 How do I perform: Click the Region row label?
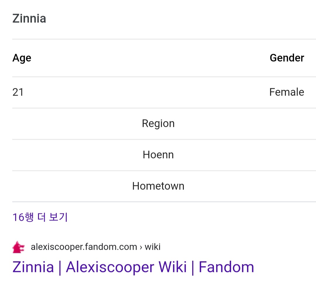pos(158,123)
